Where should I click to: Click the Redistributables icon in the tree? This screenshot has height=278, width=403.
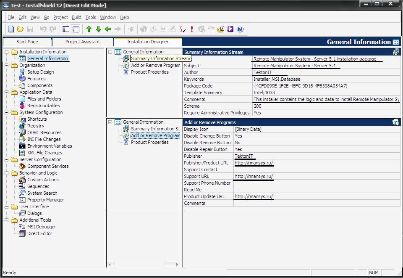coord(22,106)
